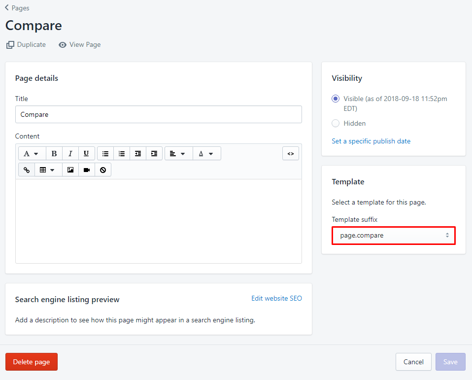
Task: Click Edit website SEO link
Action: point(276,298)
